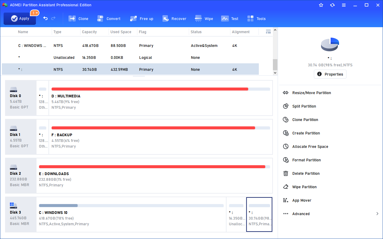Click the Redo arrow icon

coord(54,19)
